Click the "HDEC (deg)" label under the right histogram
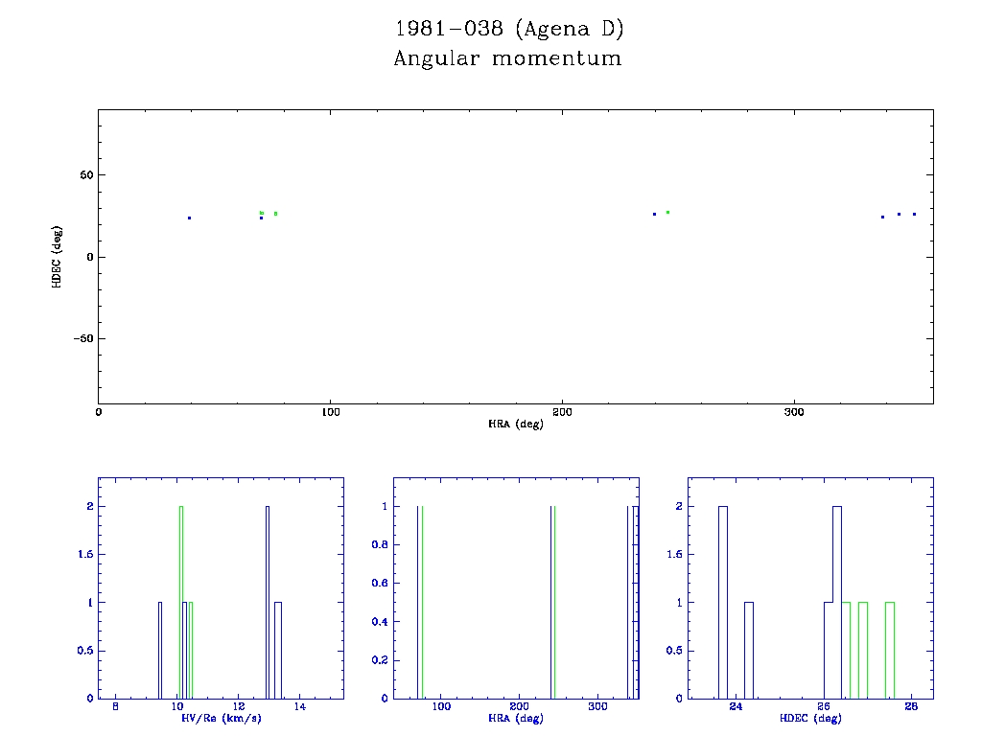 [x=810, y=719]
